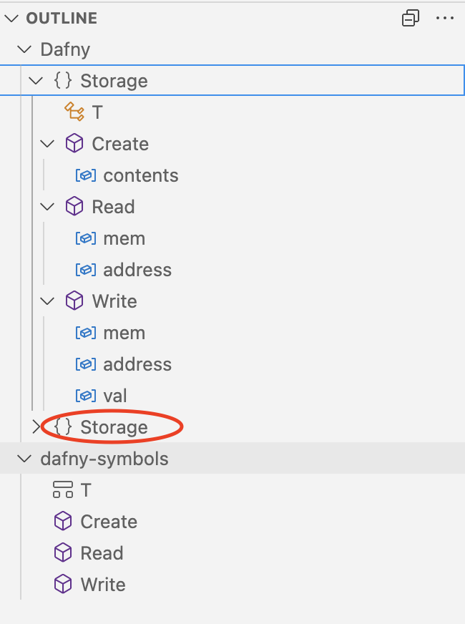Click the Create method cube icon

[x=74, y=143]
